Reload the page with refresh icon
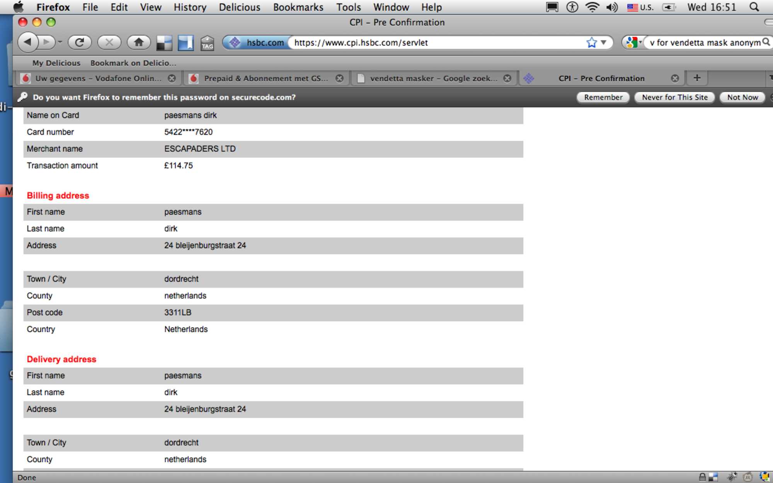This screenshot has height=483, width=773. pyautogui.click(x=80, y=42)
